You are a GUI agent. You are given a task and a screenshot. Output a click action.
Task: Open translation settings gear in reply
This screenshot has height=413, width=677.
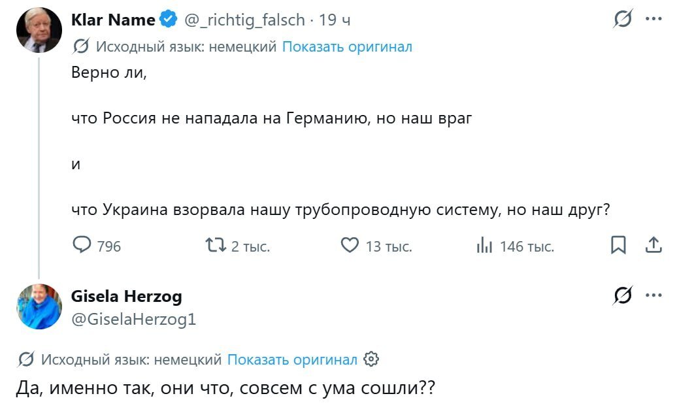pos(371,359)
